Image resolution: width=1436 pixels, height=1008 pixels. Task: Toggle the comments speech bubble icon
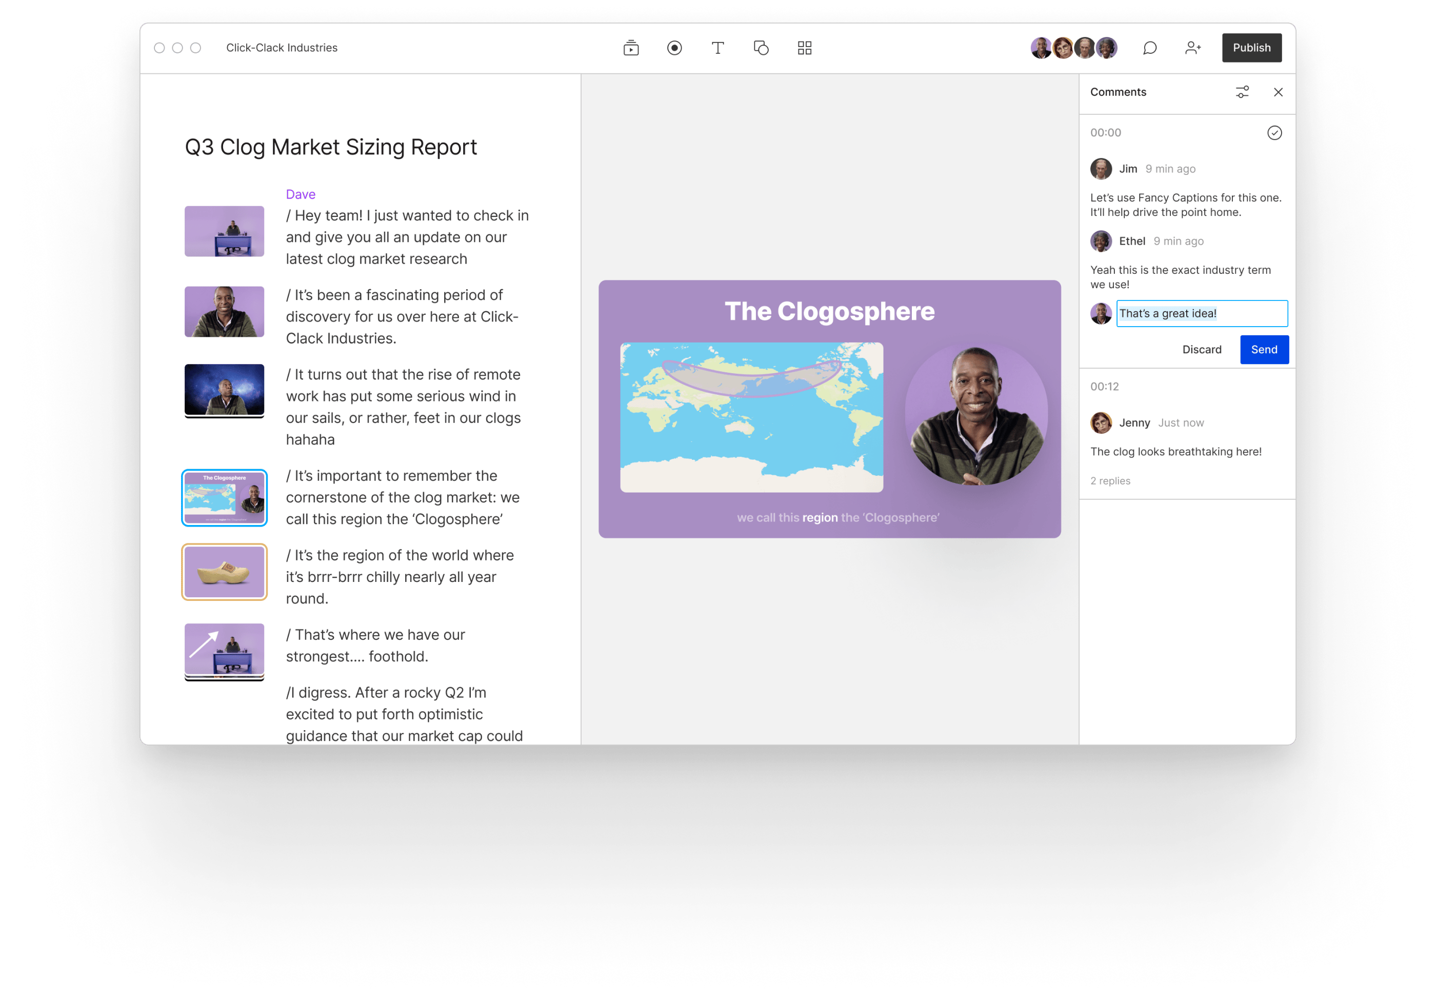pyautogui.click(x=1149, y=48)
